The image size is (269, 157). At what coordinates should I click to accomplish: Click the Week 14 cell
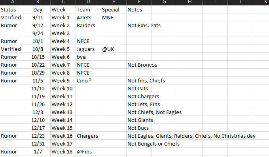tap(63, 120)
